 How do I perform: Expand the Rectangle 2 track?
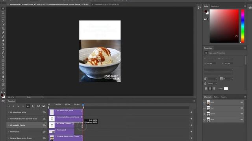point(8,132)
